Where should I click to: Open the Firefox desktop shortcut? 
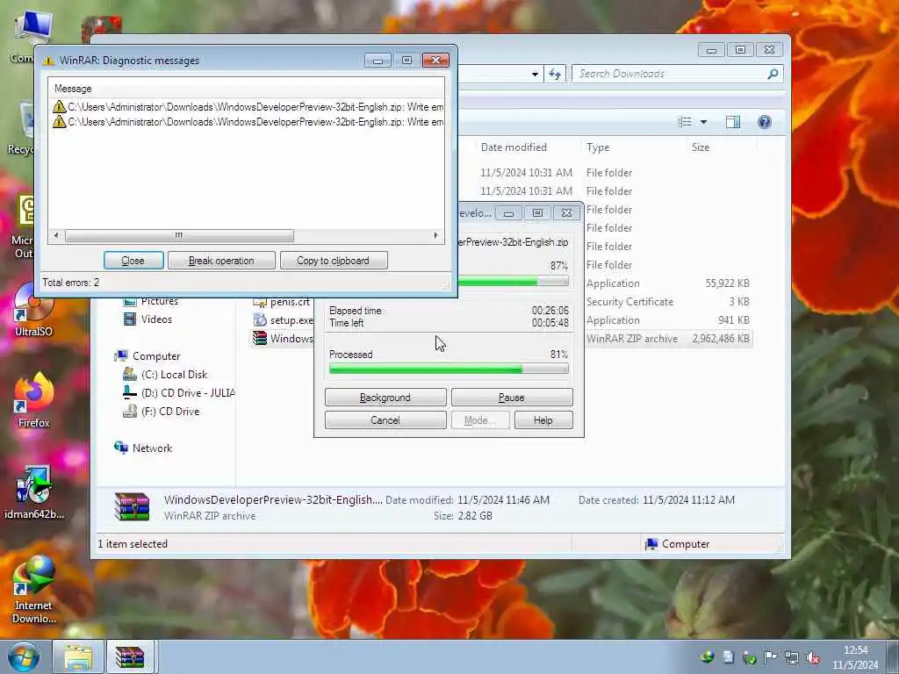coord(33,401)
